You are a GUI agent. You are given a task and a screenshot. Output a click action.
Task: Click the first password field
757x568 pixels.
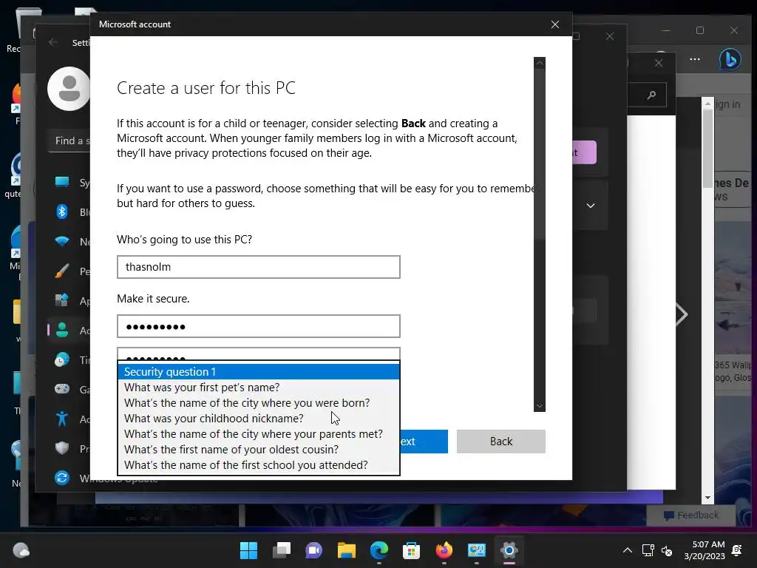click(x=258, y=326)
